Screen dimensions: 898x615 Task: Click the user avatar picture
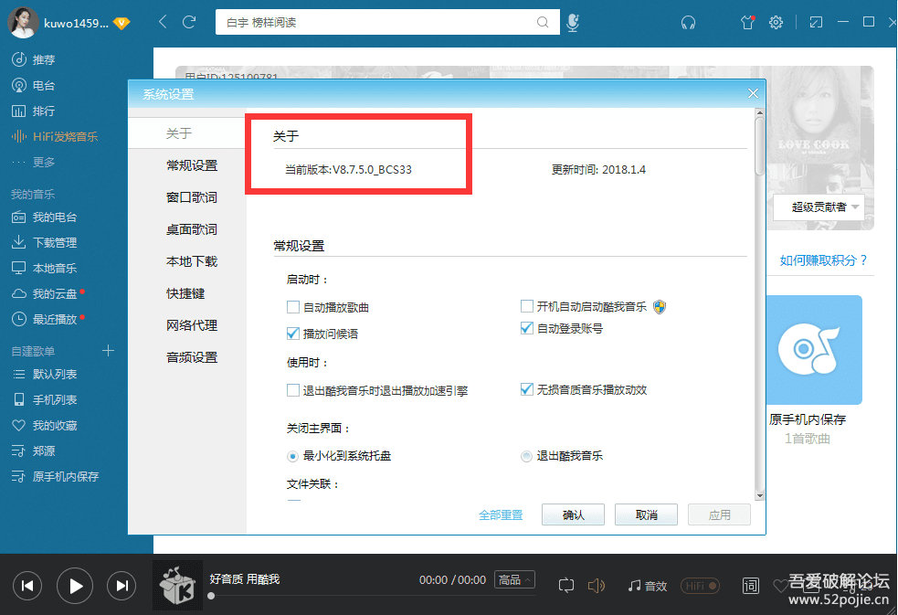[24, 23]
